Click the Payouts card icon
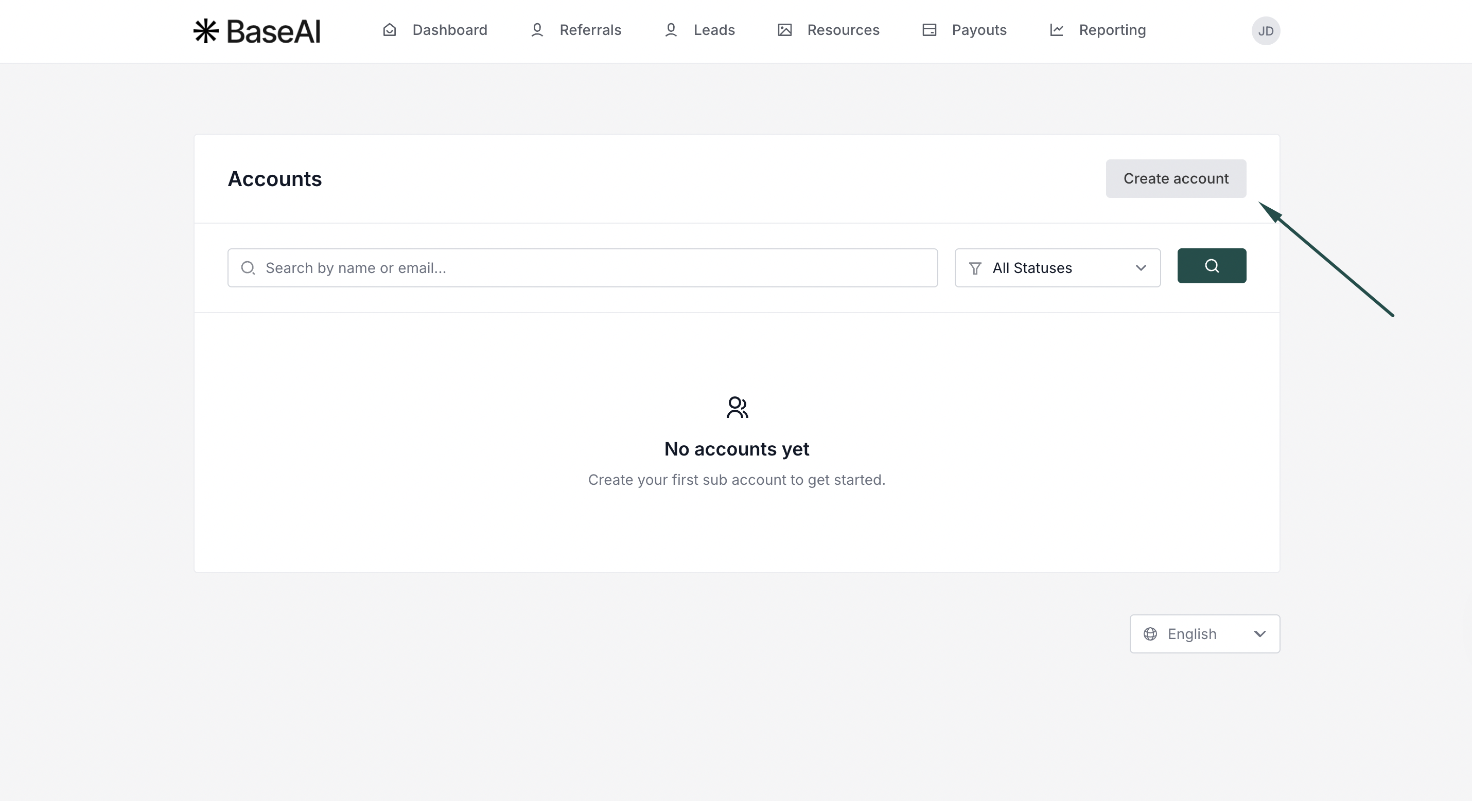This screenshot has width=1472, height=801. pyautogui.click(x=929, y=30)
